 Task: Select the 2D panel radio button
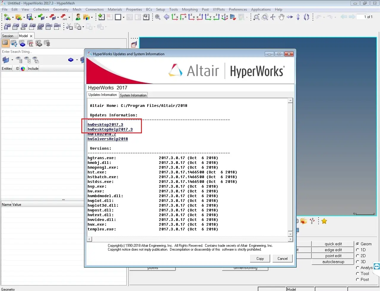358,256
